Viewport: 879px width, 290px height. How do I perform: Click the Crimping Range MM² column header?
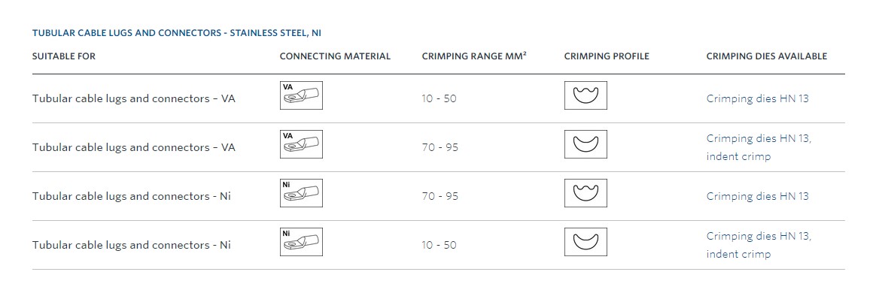(474, 56)
